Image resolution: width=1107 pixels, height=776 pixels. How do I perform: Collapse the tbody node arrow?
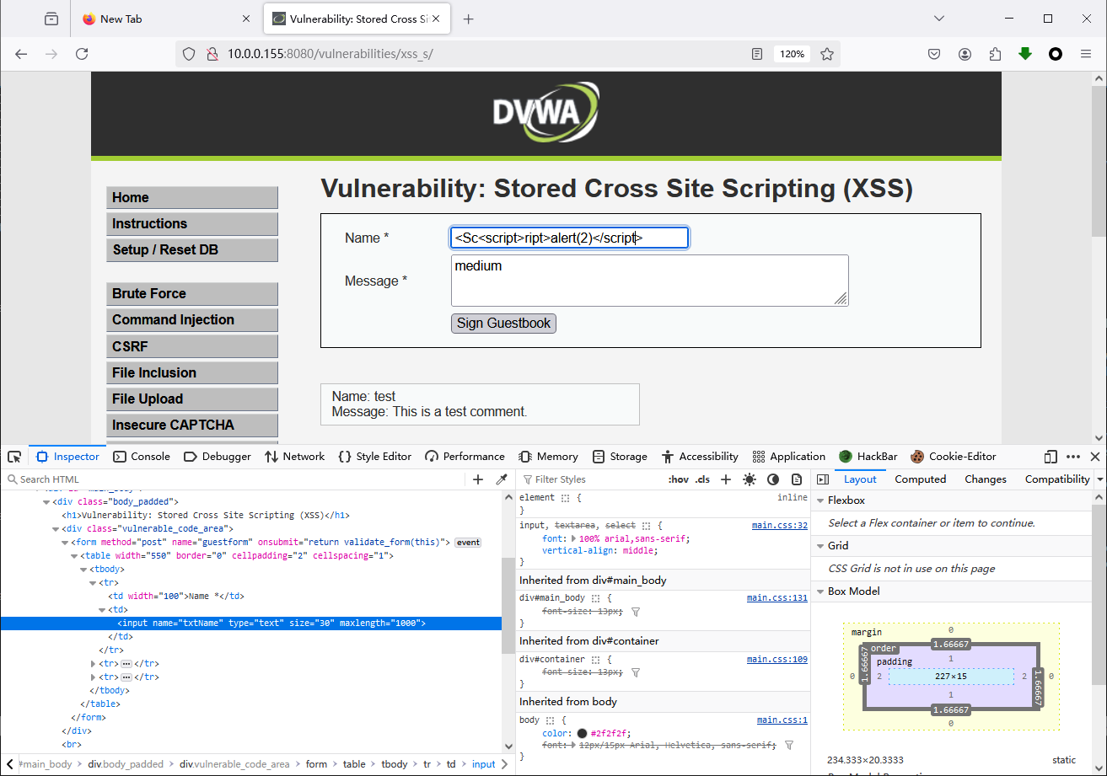pos(83,570)
